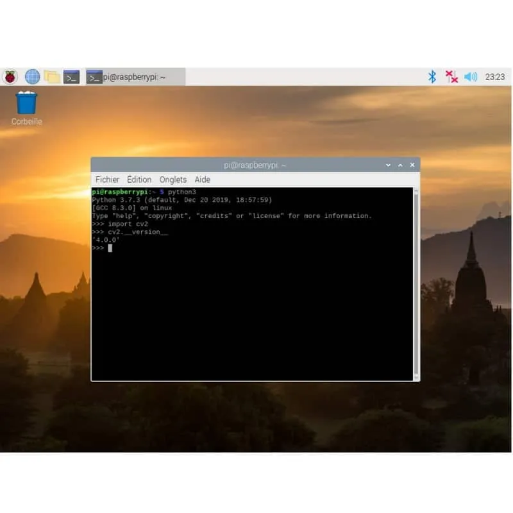The height and width of the screenshot is (513, 513).
Task: Click the Bluetooth icon in the system tray
Action: tap(432, 77)
